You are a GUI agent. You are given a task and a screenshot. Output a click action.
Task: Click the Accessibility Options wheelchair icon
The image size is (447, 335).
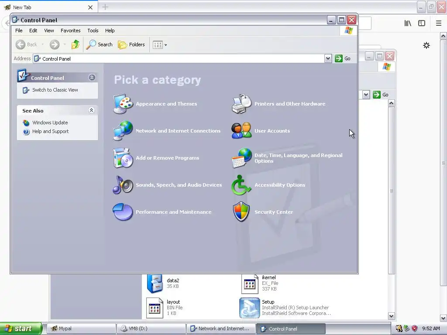click(x=241, y=185)
